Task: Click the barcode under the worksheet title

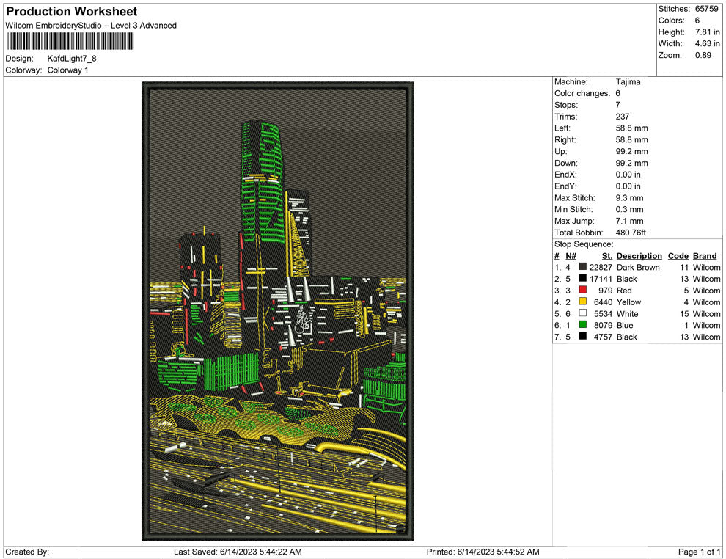Action: 70,42
